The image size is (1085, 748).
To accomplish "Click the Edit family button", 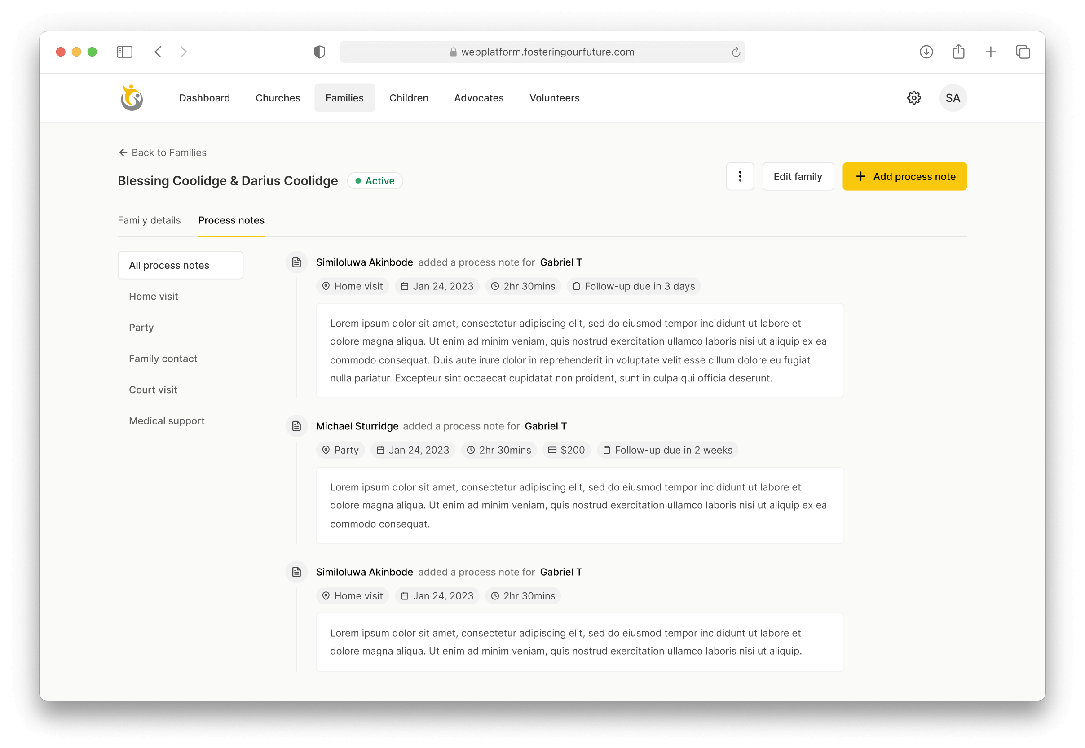I will click(798, 176).
